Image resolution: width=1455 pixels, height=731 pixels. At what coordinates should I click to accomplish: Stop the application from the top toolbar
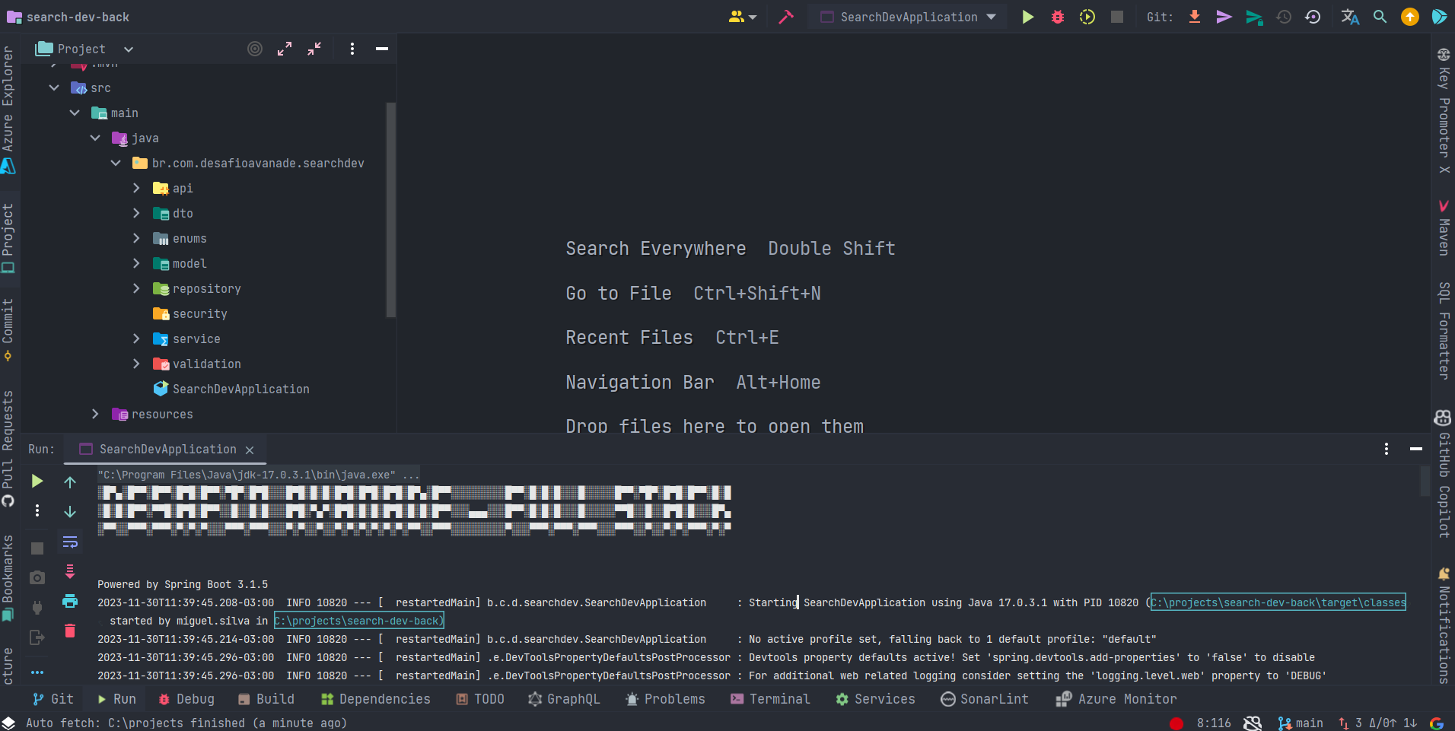1117,17
